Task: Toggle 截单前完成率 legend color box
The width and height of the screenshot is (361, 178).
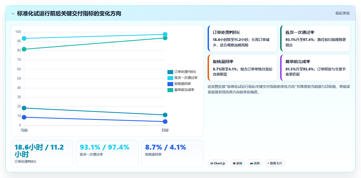Action: coord(170,90)
